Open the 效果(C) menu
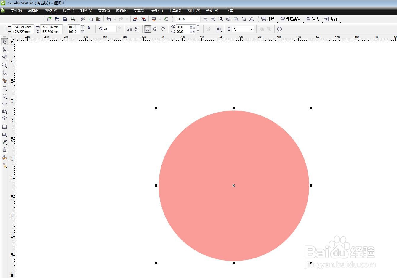 (104, 11)
